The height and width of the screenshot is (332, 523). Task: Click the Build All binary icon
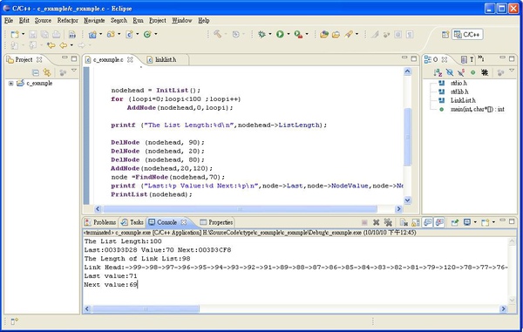tap(72, 34)
